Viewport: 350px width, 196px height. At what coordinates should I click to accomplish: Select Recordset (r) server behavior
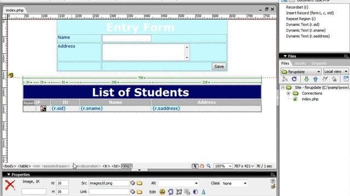pyautogui.click(x=297, y=7)
